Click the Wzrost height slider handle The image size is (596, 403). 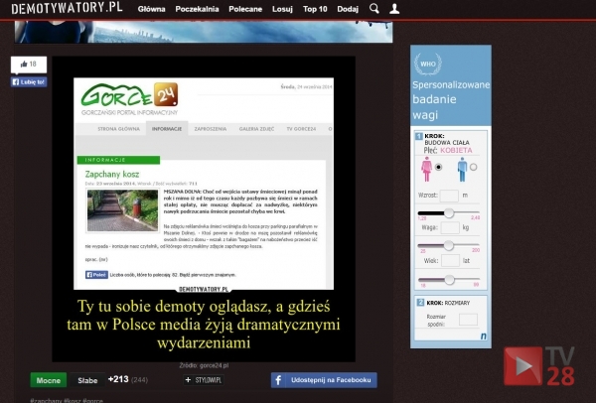point(449,213)
